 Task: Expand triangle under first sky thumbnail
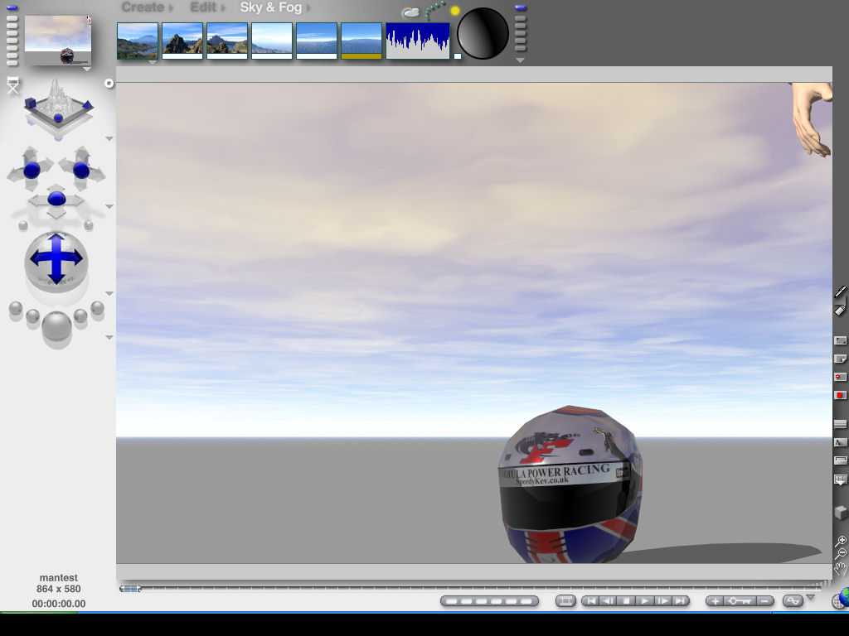point(153,62)
